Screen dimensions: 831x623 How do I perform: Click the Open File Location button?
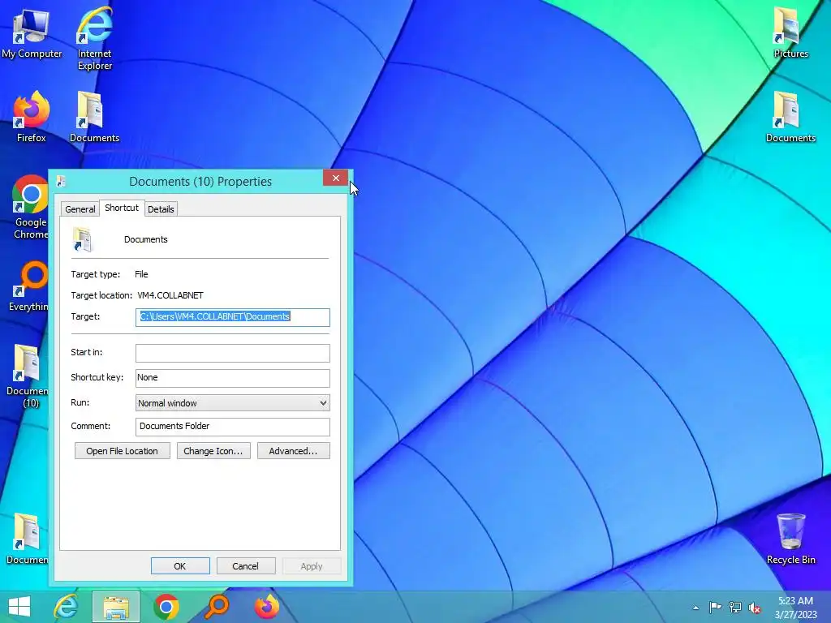click(123, 451)
